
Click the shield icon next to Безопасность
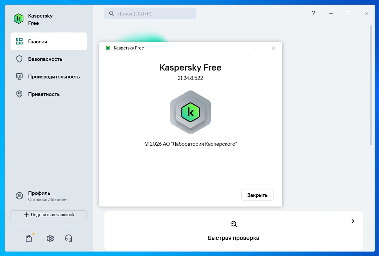pyautogui.click(x=19, y=59)
